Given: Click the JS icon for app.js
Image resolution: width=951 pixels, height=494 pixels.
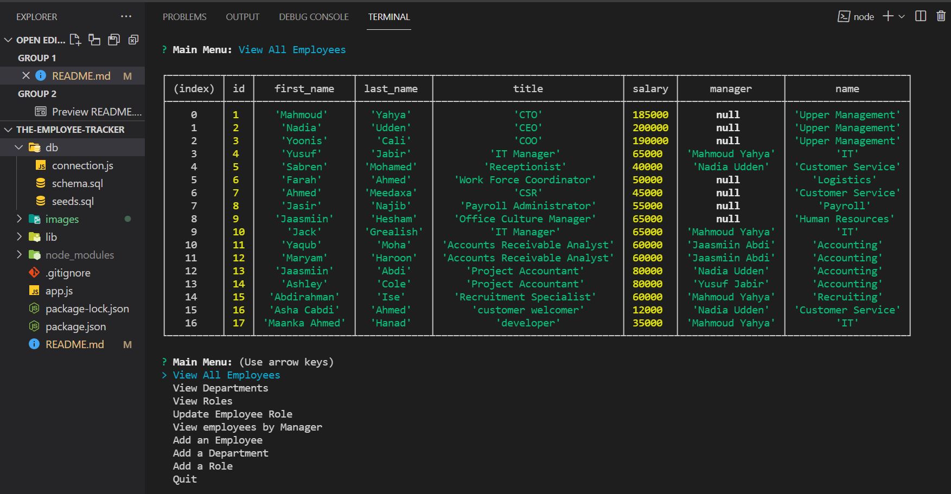Looking at the screenshot, I should 34,291.
